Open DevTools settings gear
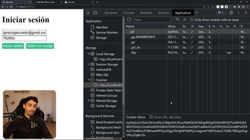Image resolution: width=250 pixels, height=140 pixels. [x=231, y=13]
